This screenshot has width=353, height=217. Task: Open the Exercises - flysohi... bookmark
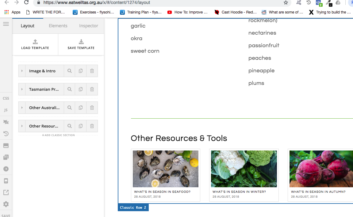94,12
